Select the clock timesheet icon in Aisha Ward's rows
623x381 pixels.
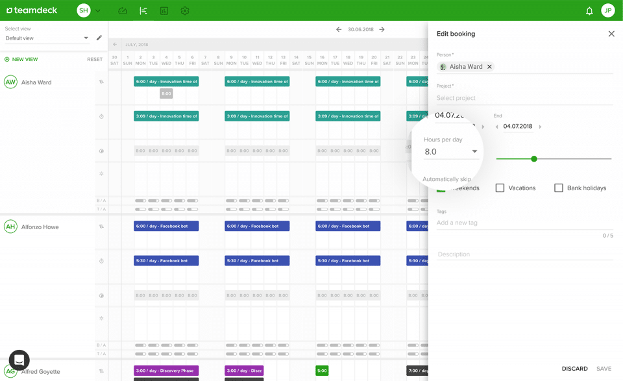(101, 116)
